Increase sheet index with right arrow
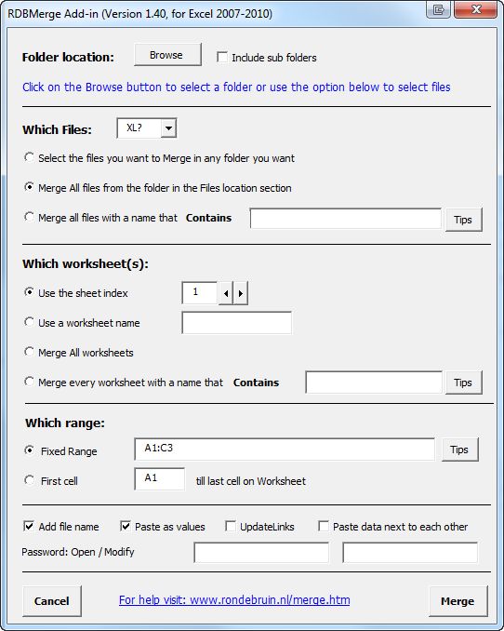This screenshot has width=504, height=631. click(x=241, y=293)
